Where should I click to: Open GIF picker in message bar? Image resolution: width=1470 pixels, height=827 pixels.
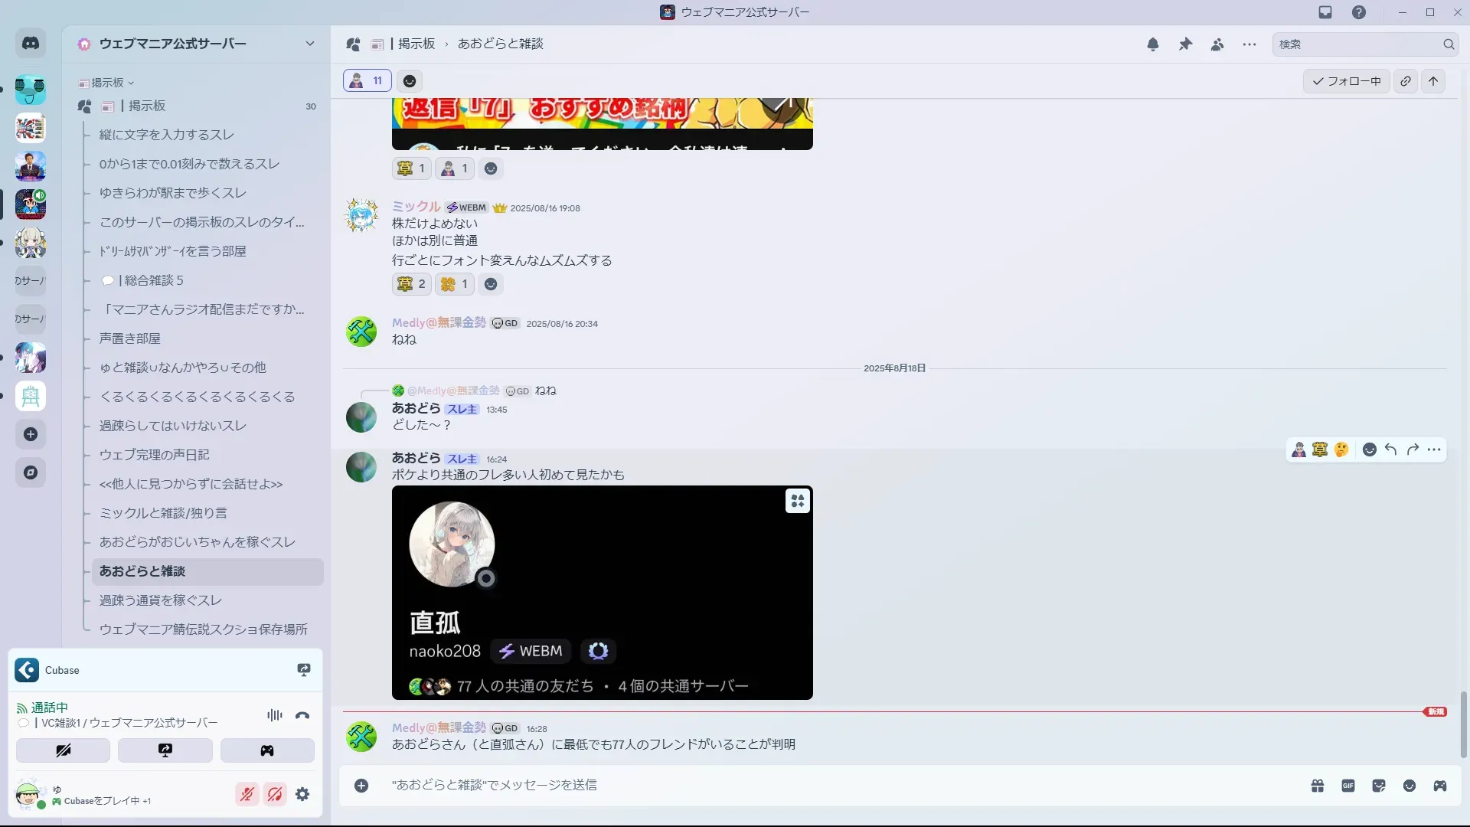1348,786
